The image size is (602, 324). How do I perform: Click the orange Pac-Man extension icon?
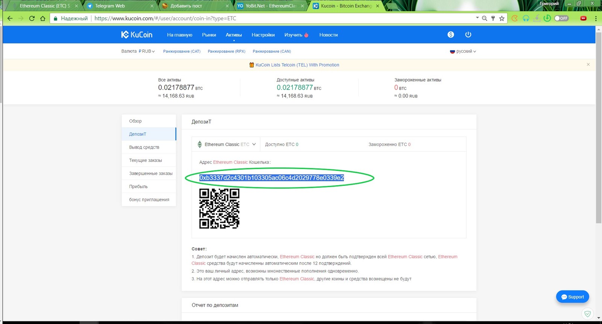[x=515, y=18]
